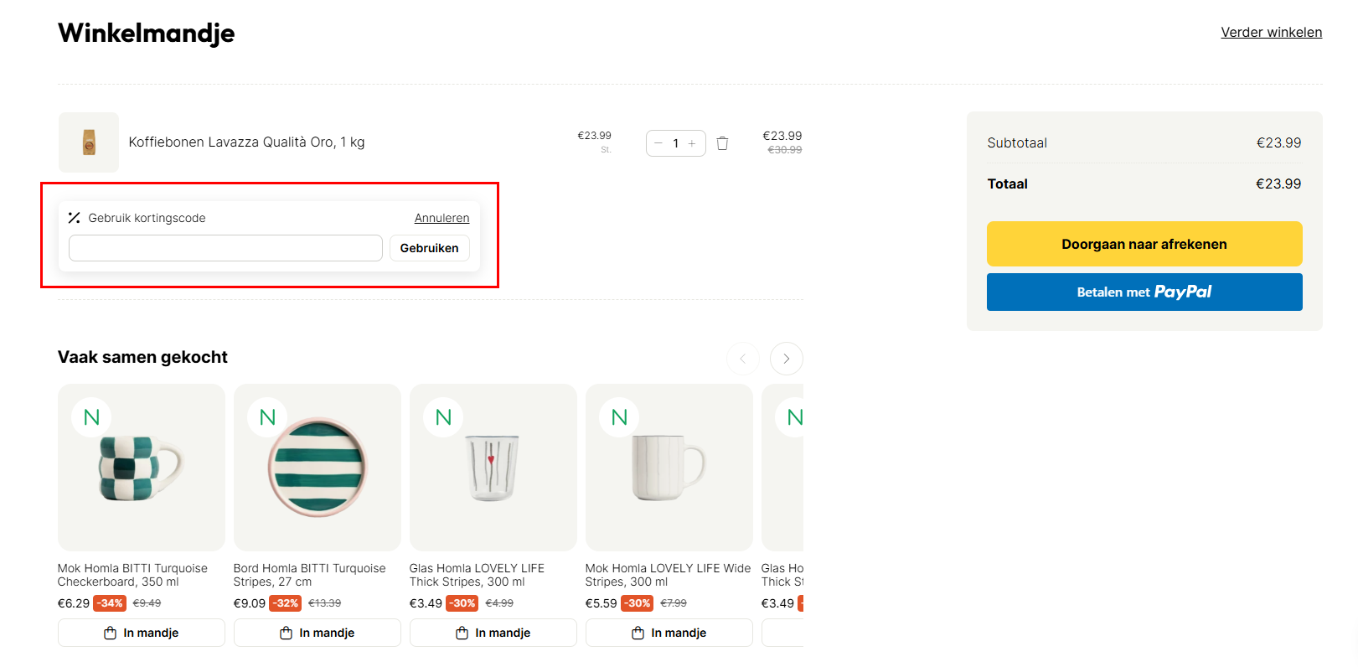The width and height of the screenshot is (1358, 667).
Task: Add Bord BITTI Turquoise Stripes to cart
Action: (318, 633)
